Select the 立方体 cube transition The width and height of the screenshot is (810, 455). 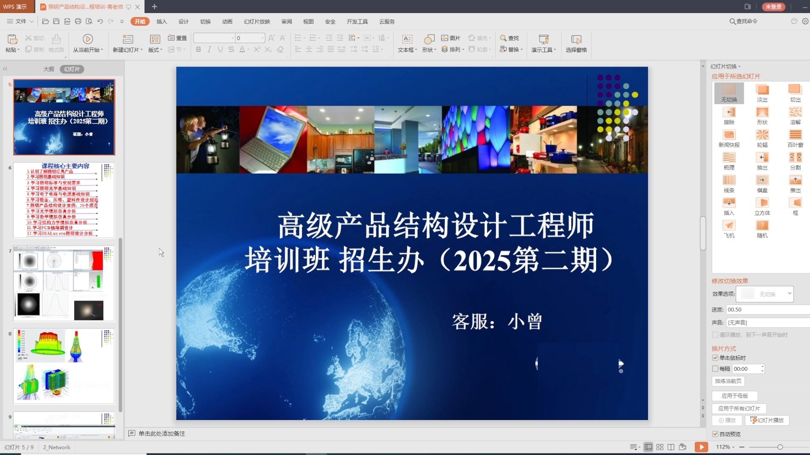762,207
